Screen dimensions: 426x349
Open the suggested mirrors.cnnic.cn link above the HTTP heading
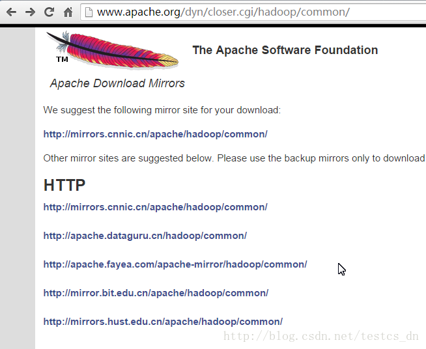(156, 134)
